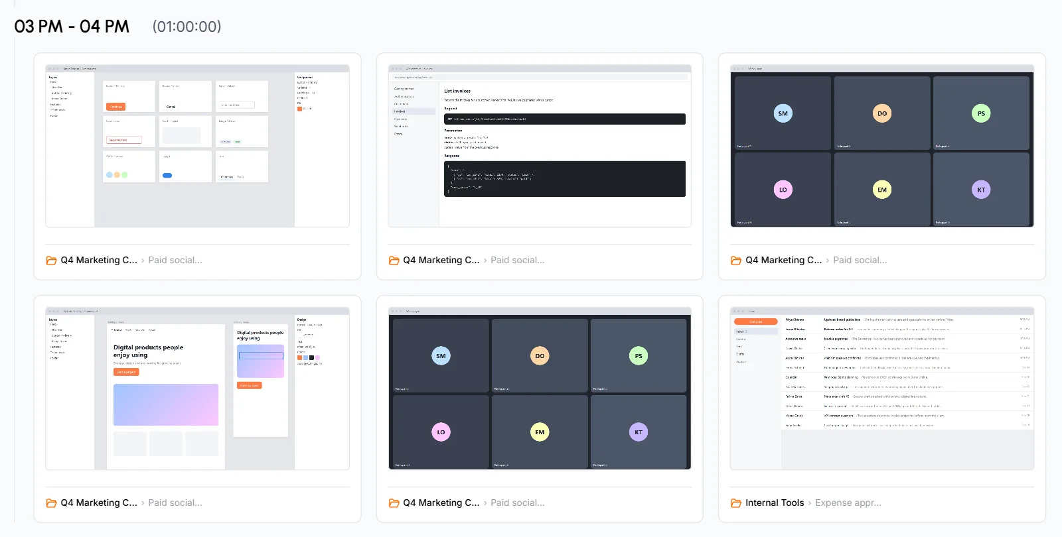The image size is (1062, 537).
Task: Open the 'Digital products people enjoy using' screenshot
Action: click(197, 388)
